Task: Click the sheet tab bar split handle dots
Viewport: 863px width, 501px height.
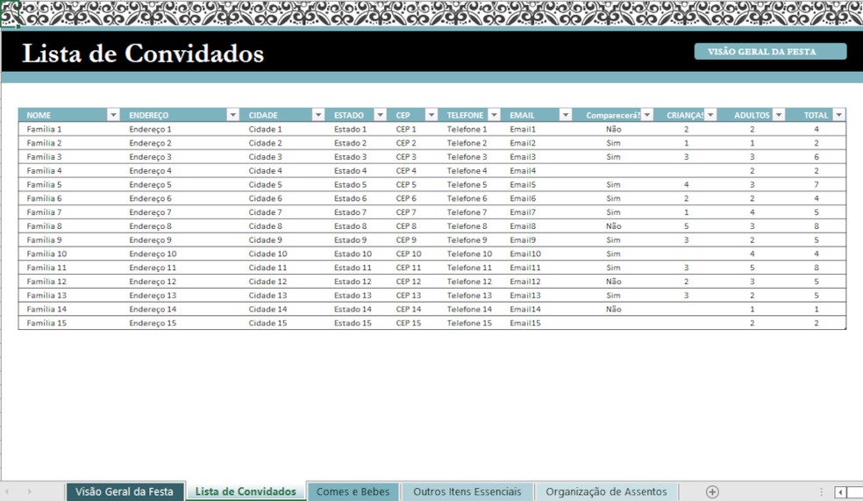Action: (x=821, y=491)
